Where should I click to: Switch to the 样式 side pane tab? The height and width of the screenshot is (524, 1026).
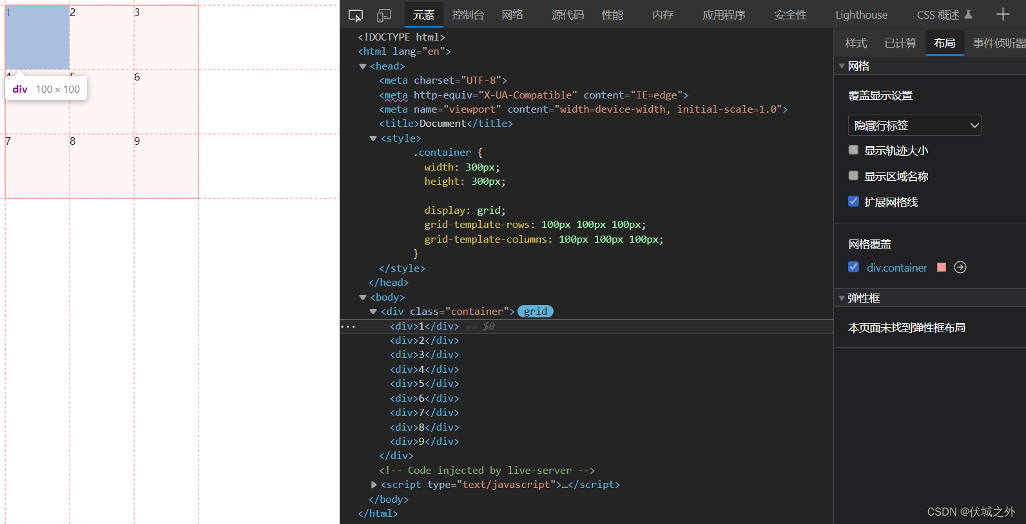[x=856, y=43]
